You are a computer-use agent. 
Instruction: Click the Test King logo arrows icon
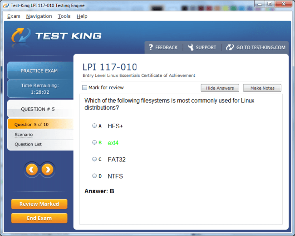point(21,35)
